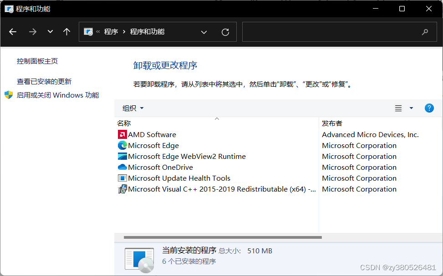Sort by the 发布者 column header
The height and width of the screenshot is (276, 443).
point(380,123)
